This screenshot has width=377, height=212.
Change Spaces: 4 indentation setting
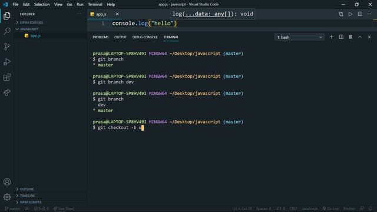(x=263, y=208)
